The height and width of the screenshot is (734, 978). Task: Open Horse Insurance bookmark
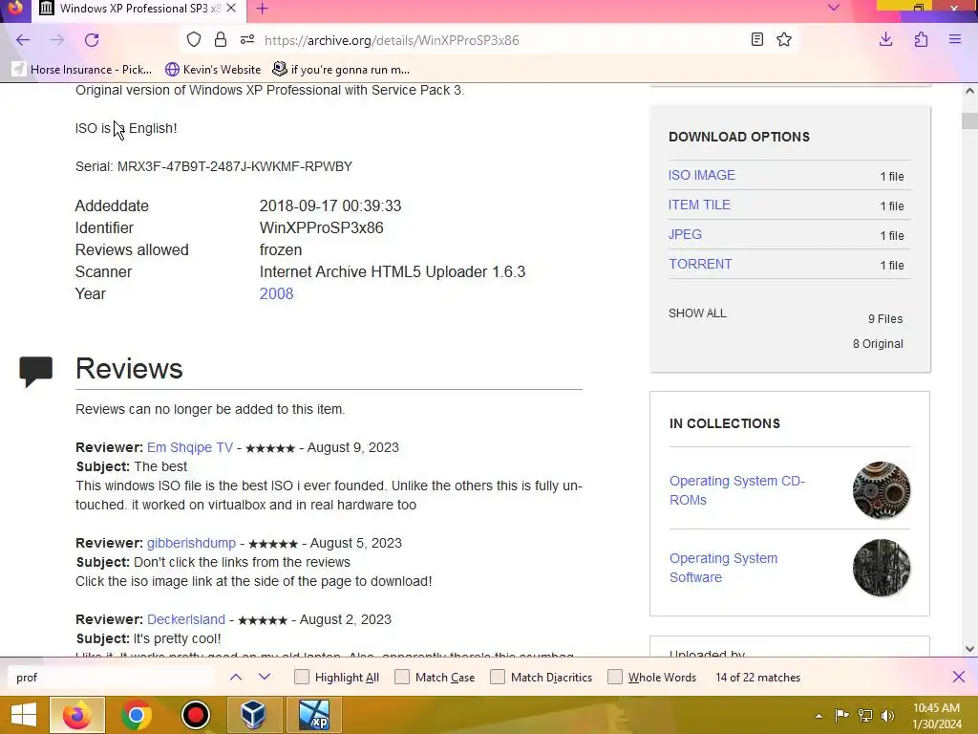[x=82, y=69]
